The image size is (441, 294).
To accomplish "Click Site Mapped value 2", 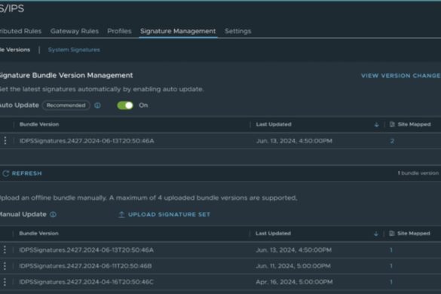I will coord(392,141).
